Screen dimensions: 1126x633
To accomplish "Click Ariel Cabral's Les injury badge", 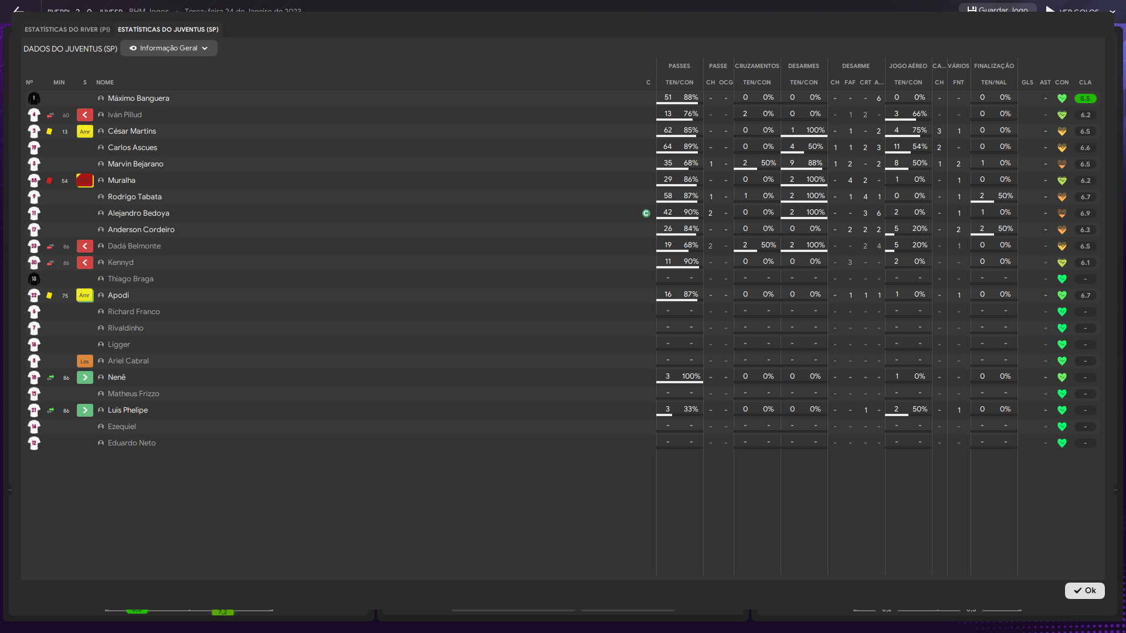I will tap(85, 361).
